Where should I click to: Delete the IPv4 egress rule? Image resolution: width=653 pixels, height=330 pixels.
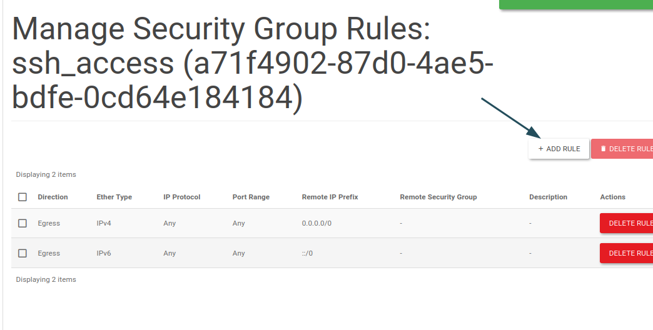[x=626, y=224]
